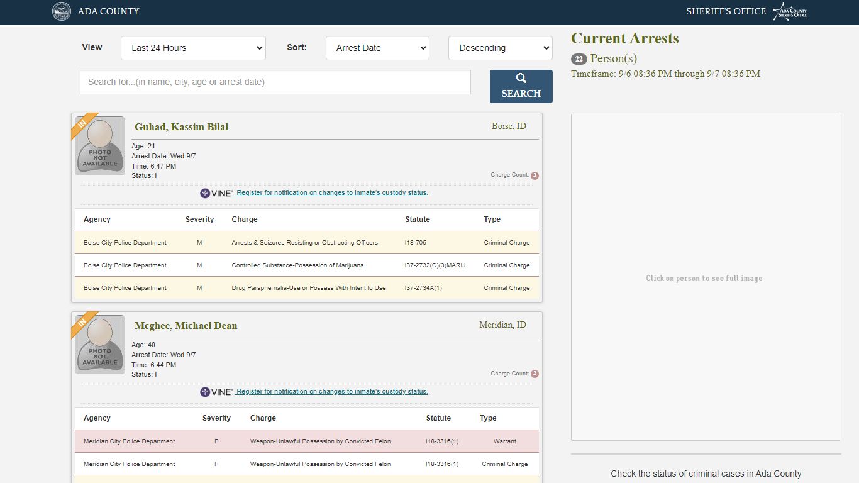Click 'Meridian, ID' location on Mcghee card

pos(502,325)
